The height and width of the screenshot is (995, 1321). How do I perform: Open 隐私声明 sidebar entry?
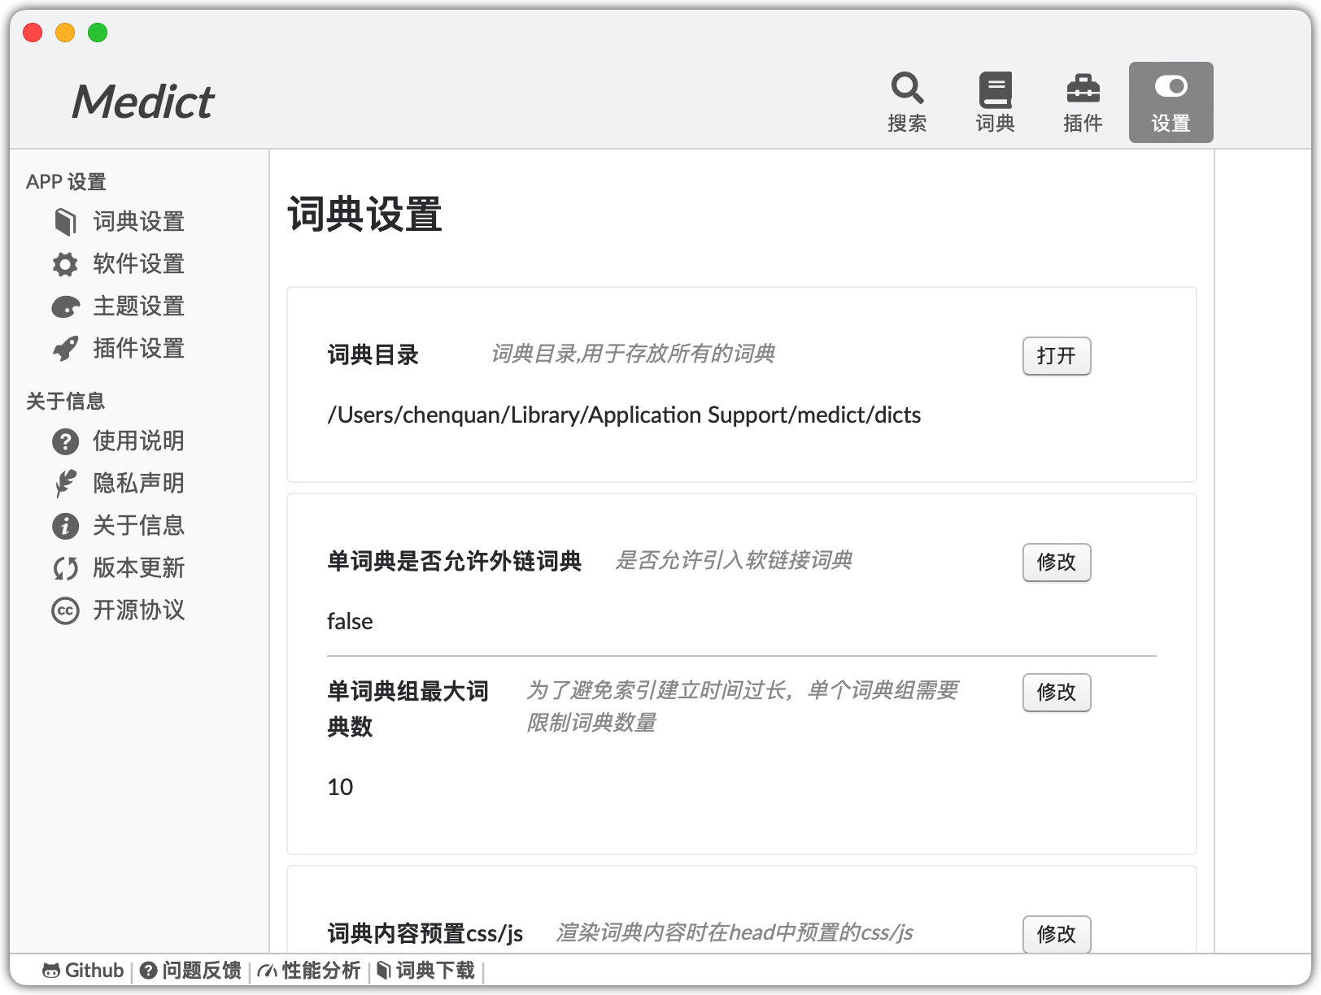click(x=138, y=483)
